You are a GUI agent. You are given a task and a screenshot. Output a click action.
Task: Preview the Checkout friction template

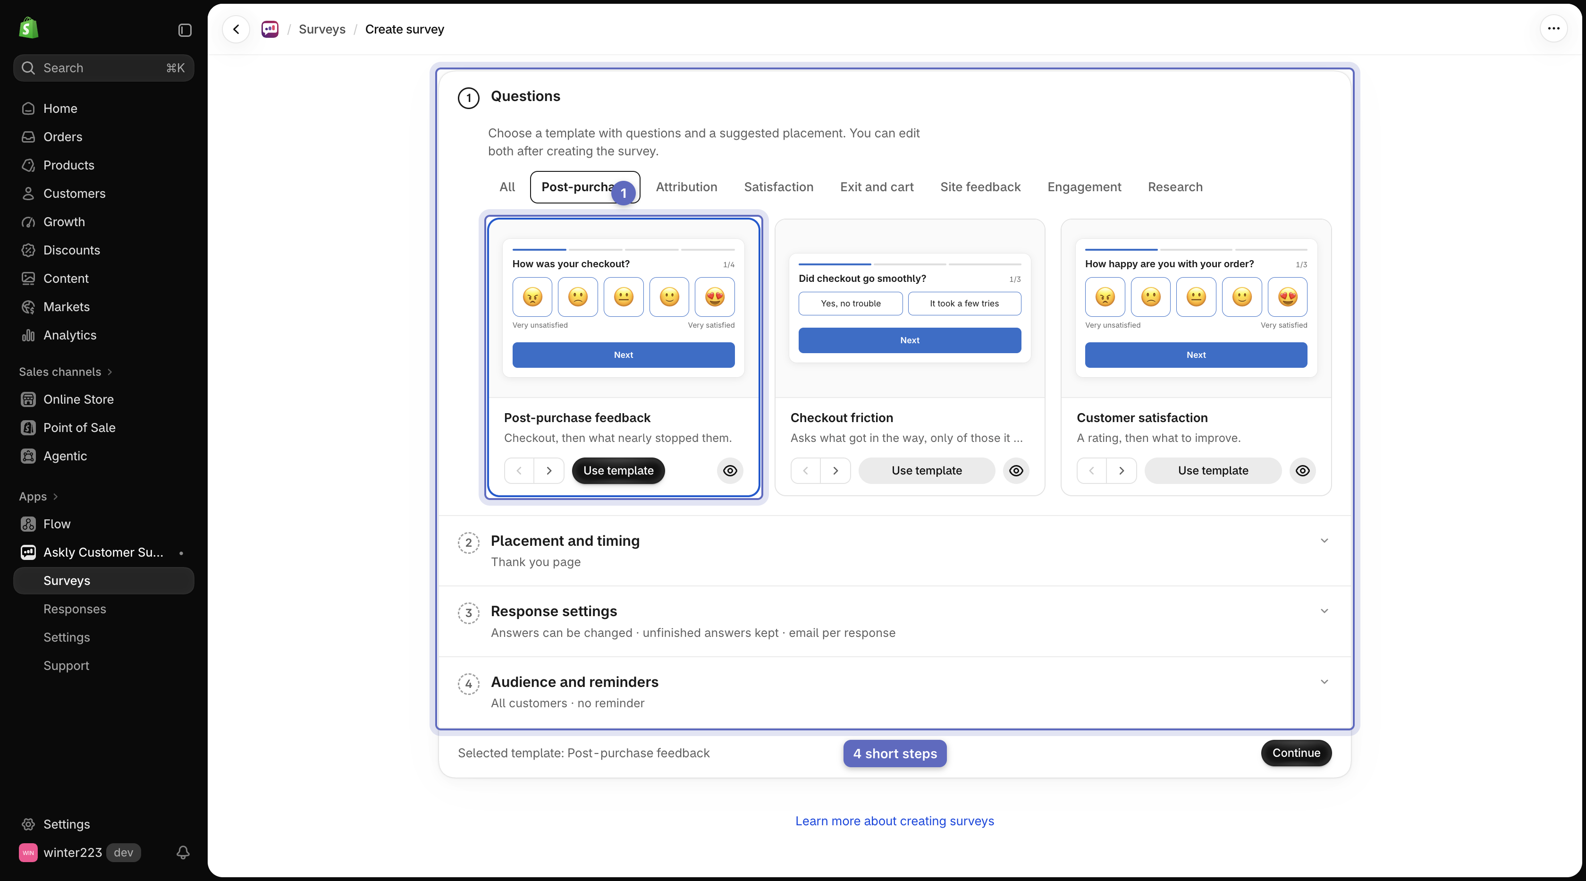pyautogui.click(x=1016, y=470)
